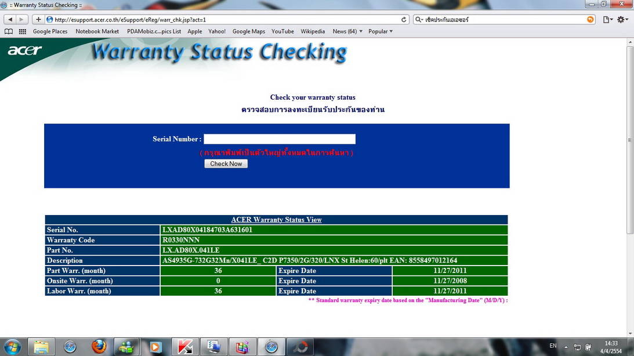Expand the Popular bookmarks folder

pyautogui.click(x=381, y=31)
